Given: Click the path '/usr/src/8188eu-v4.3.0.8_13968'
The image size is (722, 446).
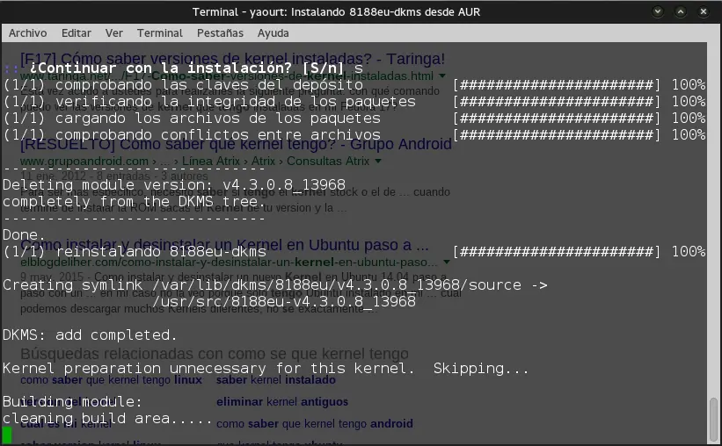Looking at the screenshot, I should (x=284, y=302).
